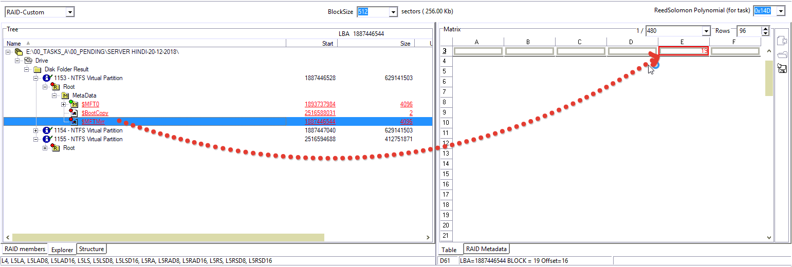792x267 pixels.
Task: Switch to the RAID members tab
Action: (x=25, y=249)
